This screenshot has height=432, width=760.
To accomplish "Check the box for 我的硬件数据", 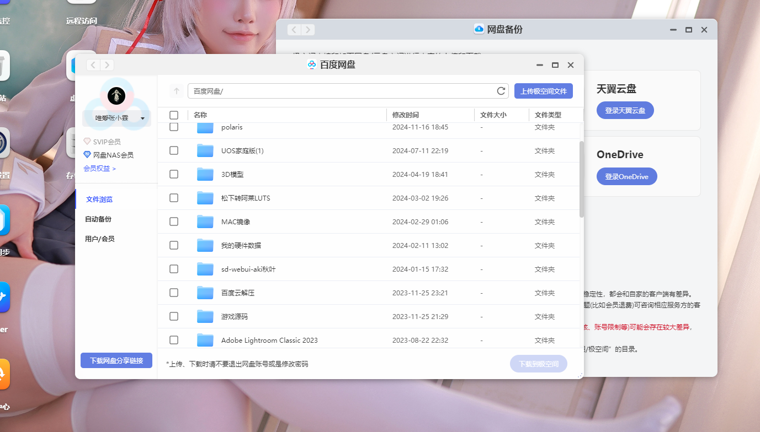I will coord(174,245).
